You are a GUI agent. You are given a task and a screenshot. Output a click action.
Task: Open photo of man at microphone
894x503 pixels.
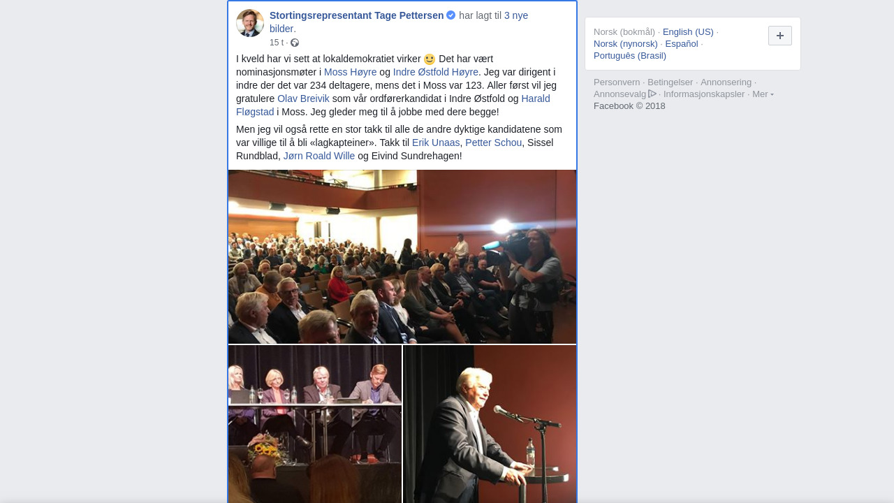pyautogui.click(x=490, y=424)
